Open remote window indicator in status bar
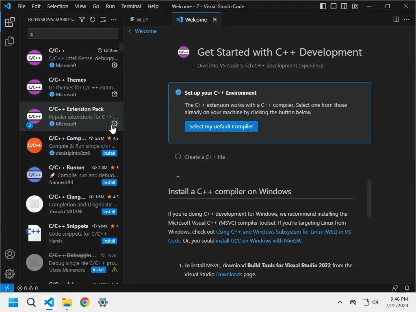Viewport: 416px width, 312px height. coord(7,288)
